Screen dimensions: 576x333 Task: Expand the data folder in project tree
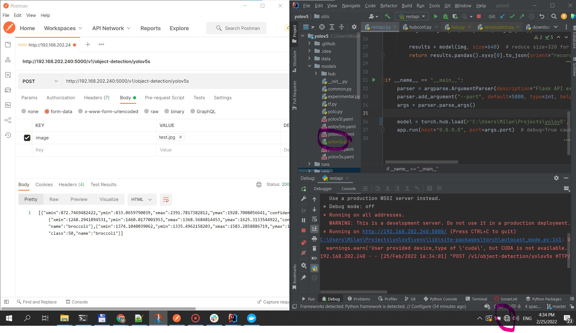point(309,59)
